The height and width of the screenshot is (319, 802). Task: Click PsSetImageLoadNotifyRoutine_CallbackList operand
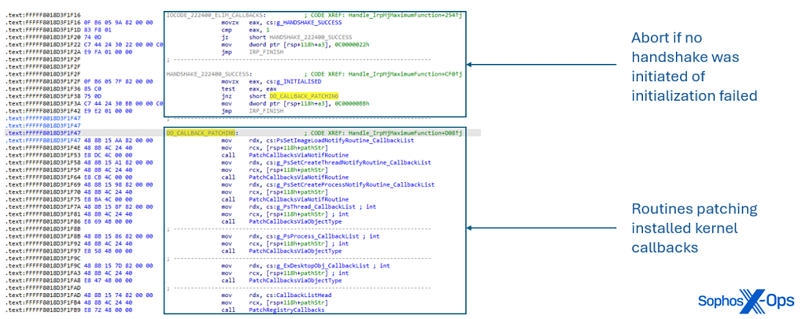[345, 140]
